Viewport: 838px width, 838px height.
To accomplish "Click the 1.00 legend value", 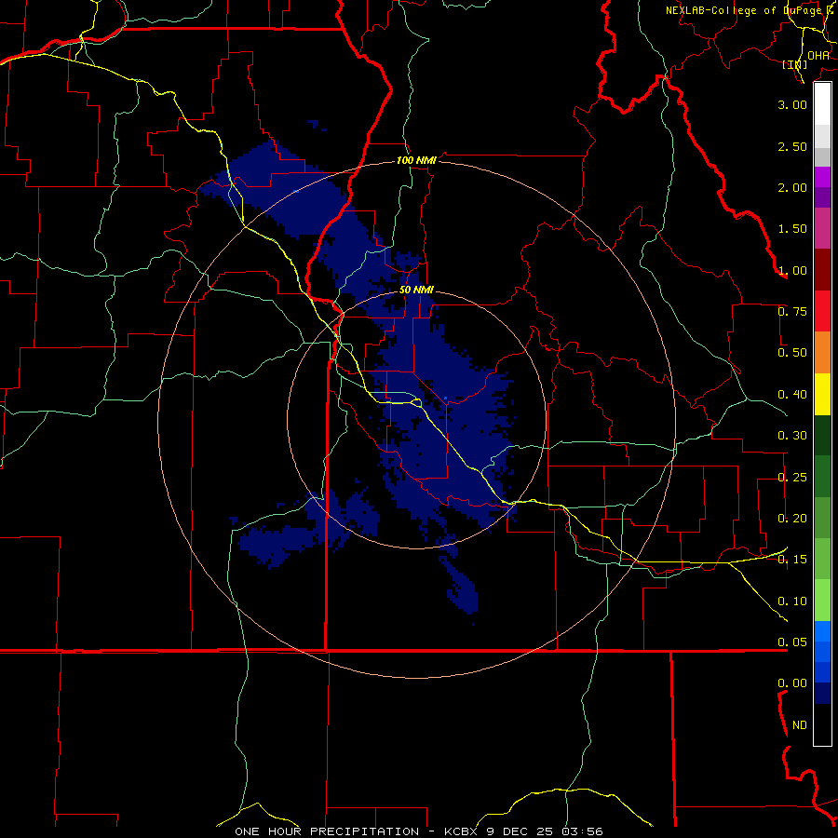I will [x=792, y=270].
